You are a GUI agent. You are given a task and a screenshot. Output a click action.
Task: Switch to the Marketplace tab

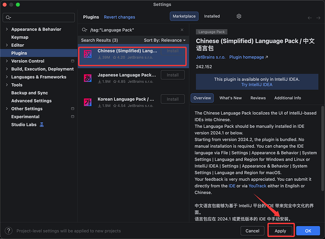tap(184, 16)
